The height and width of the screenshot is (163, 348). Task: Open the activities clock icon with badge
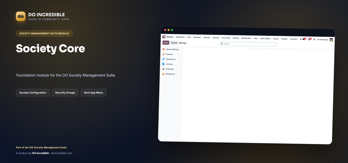click(x=309, y=39)
